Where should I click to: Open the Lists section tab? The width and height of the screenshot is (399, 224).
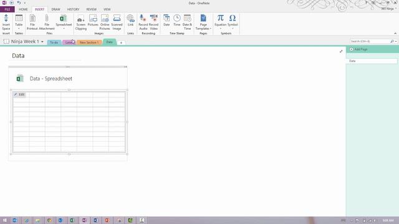coord(69,42)
